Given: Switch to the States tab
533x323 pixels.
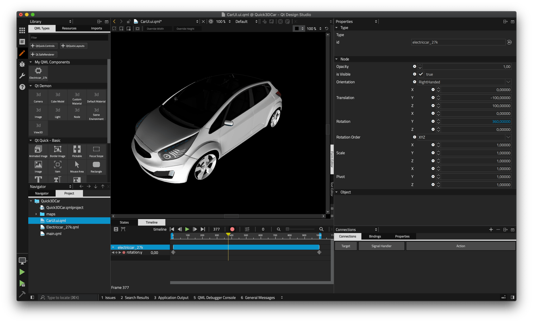Looking at the screenshot, I should pos(124,222).
